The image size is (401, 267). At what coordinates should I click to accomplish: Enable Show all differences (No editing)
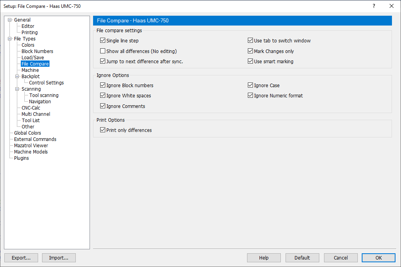[103, 51]
